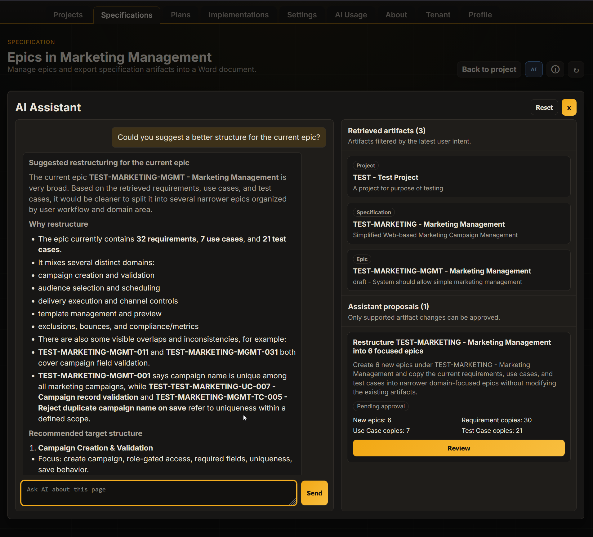The width and height of the screenshot is (593, 537).
Task: Click the Specification artifact TEST-MARKETING card
Action: 459,224
